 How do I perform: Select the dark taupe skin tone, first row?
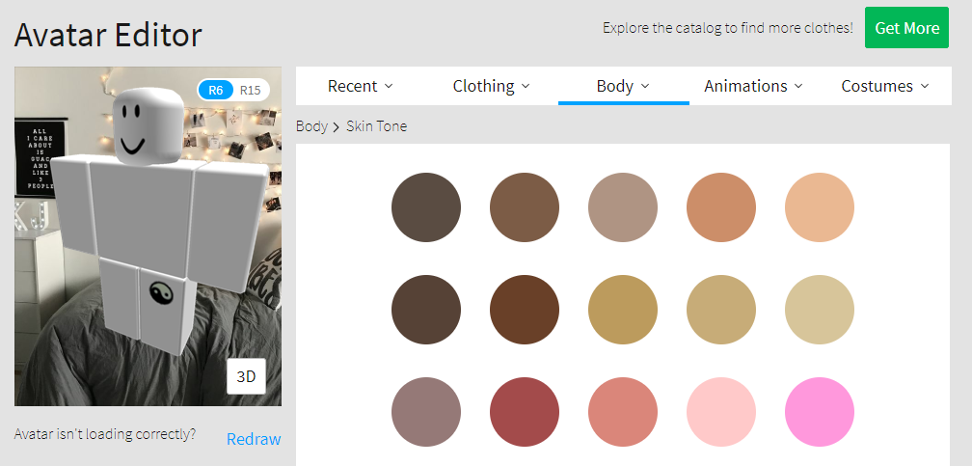point(426,207)
